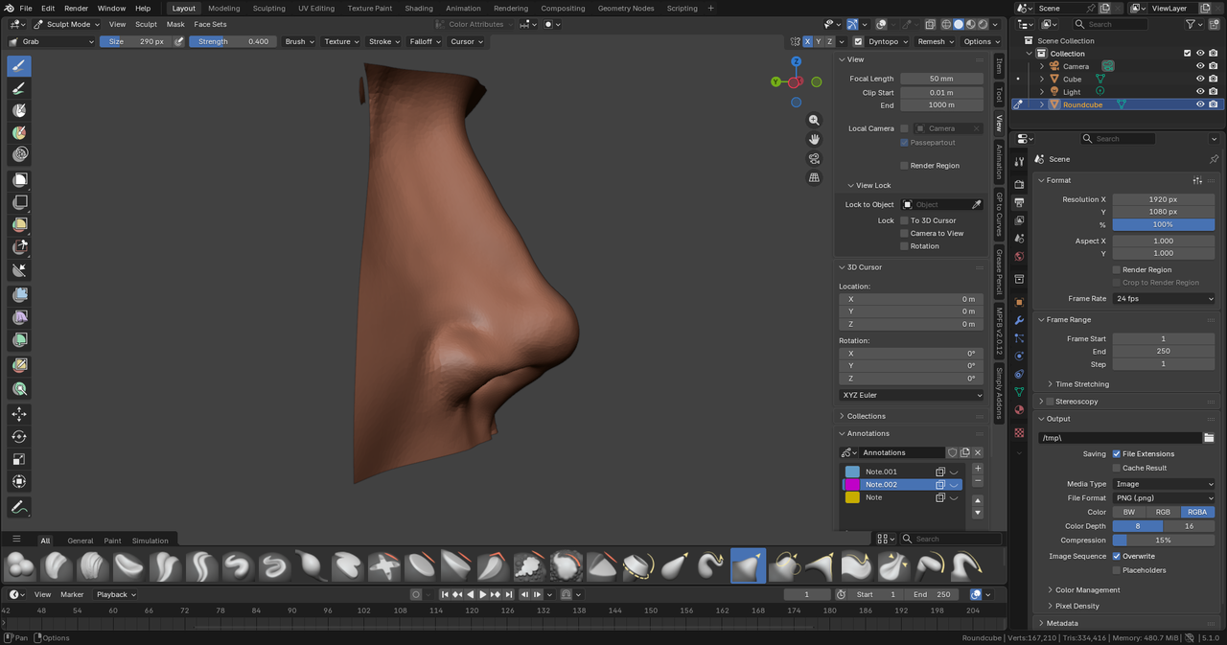Open the Item sidebar tab

pyautogui.click(x=998, y=66)
